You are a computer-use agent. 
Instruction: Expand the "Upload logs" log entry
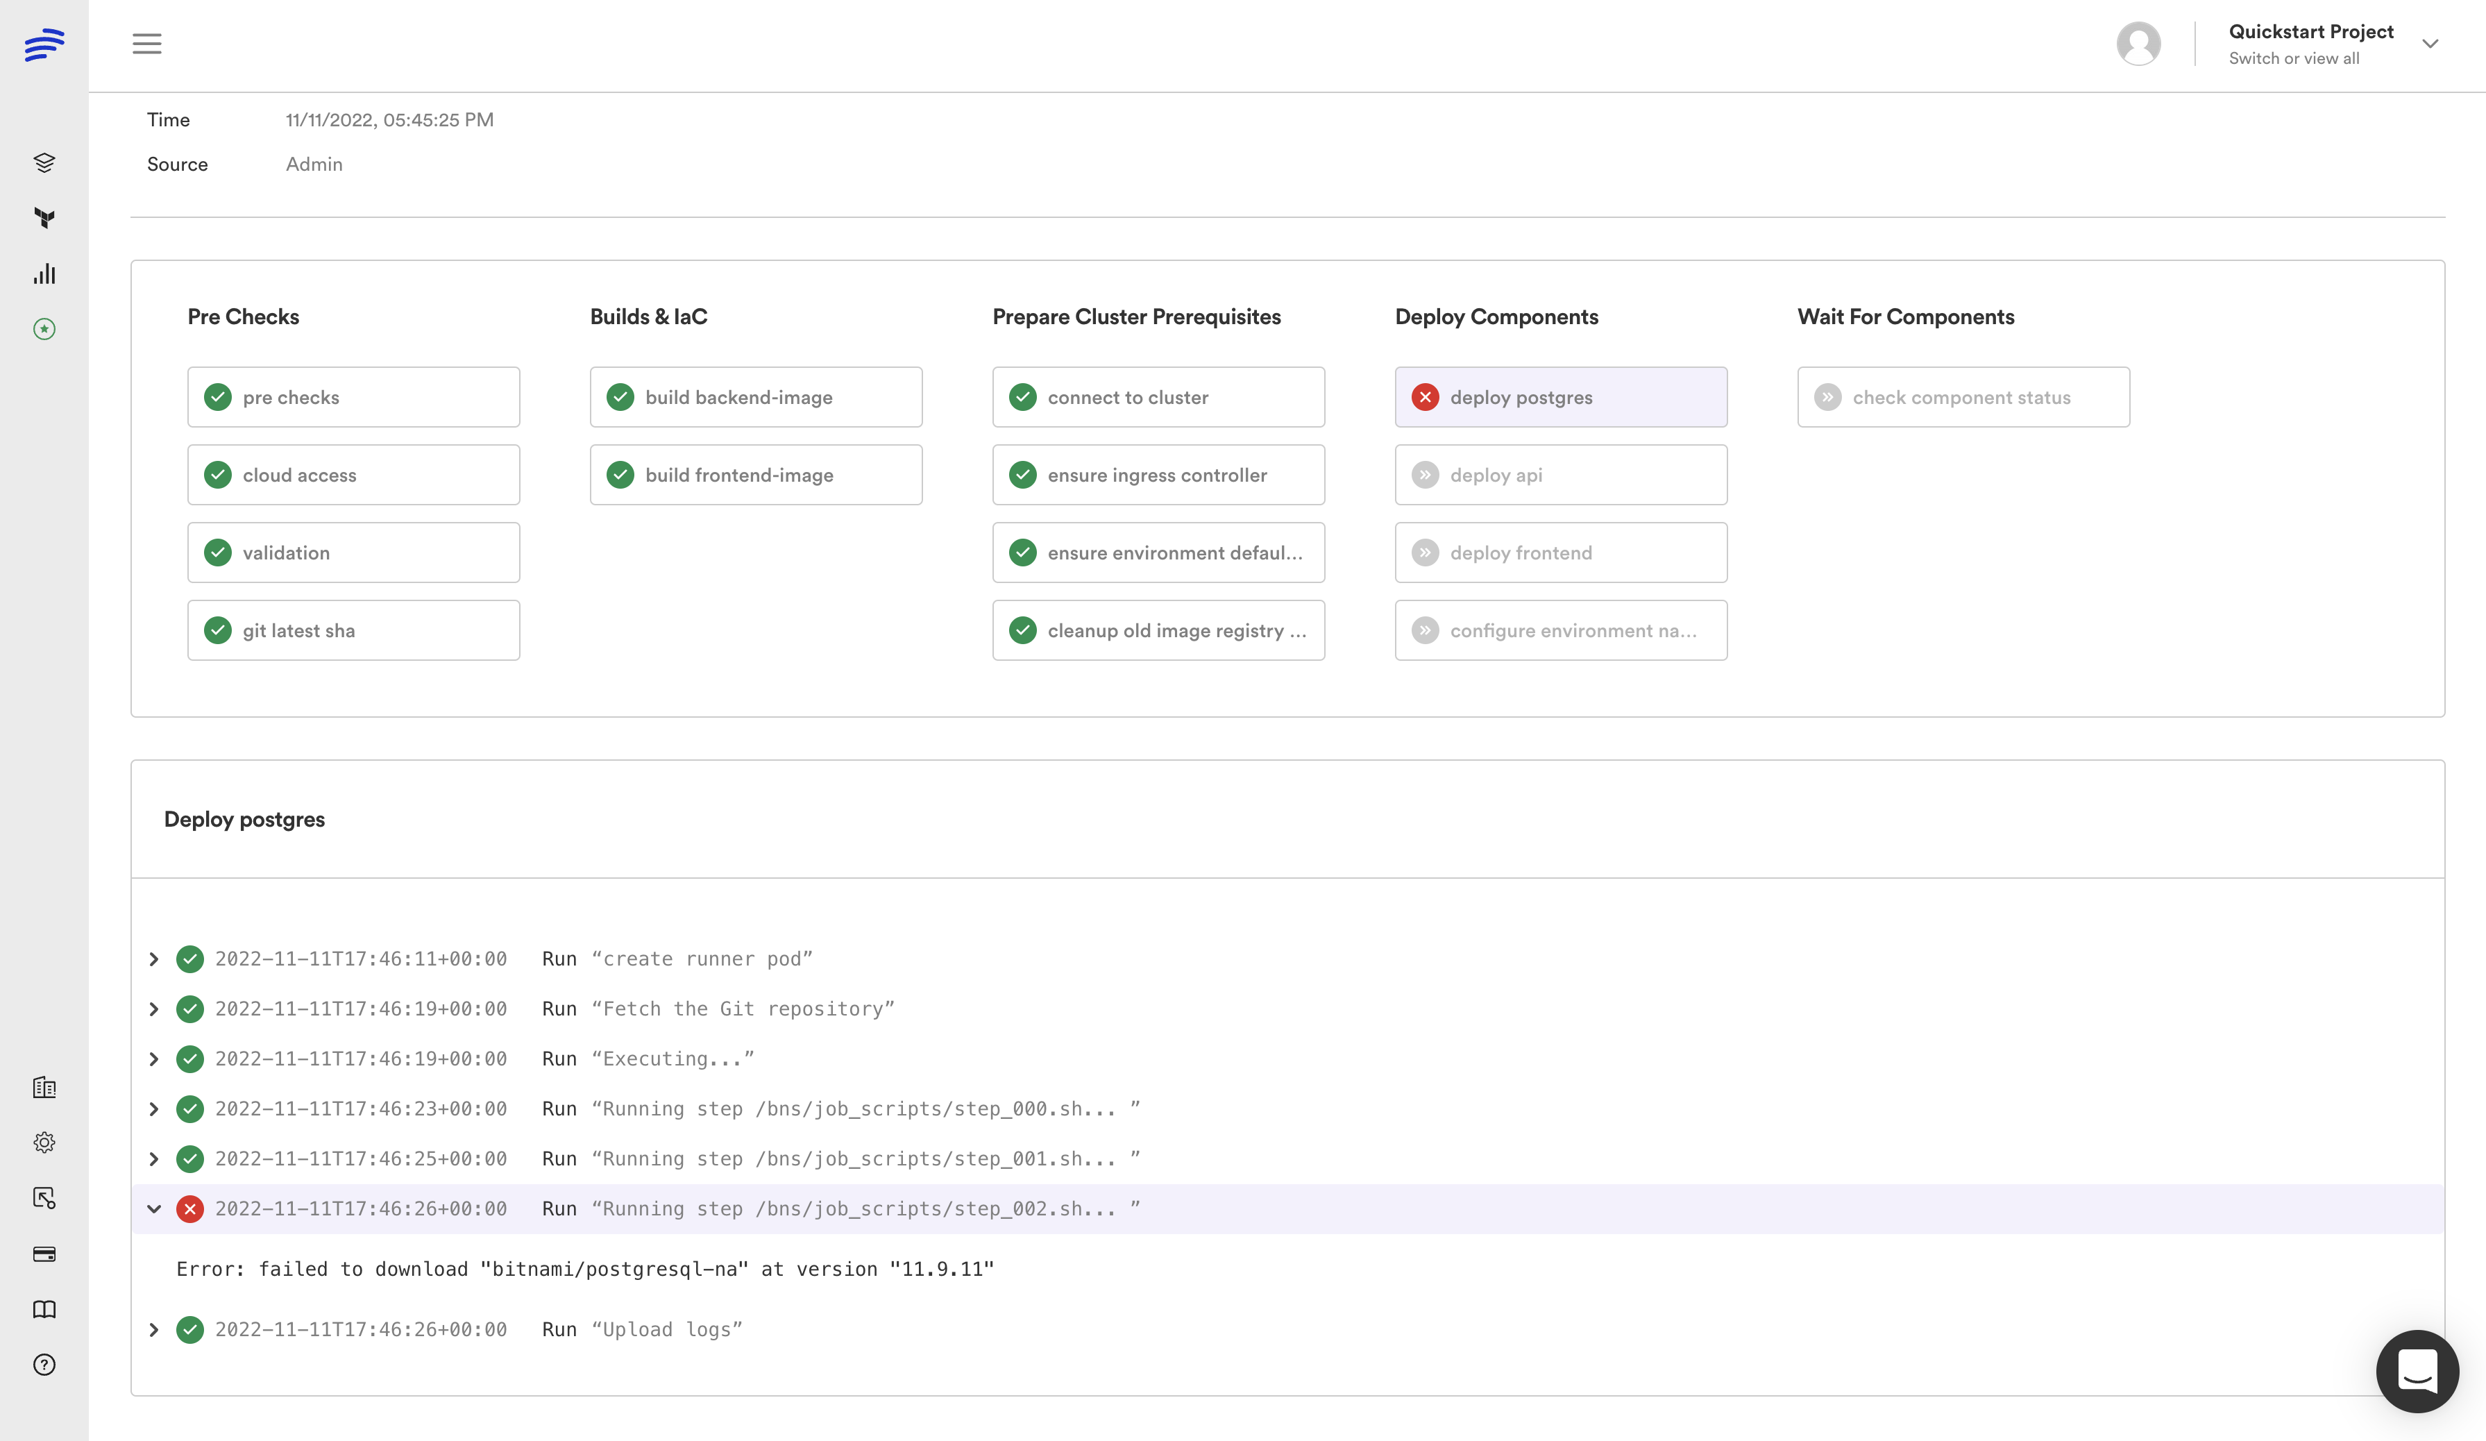[154, 1329]
